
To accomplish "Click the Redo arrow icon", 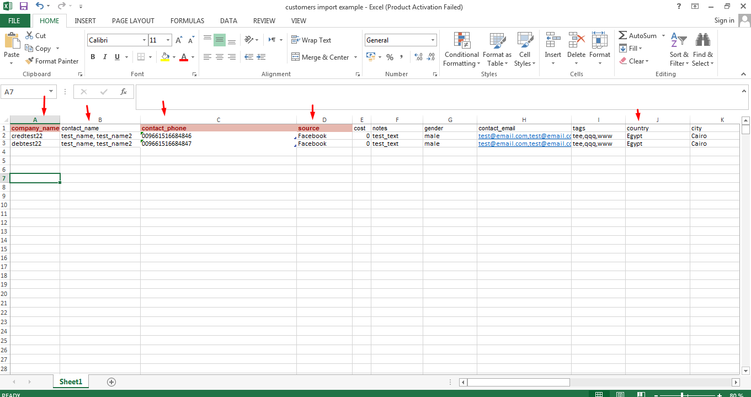I will [x=61, y=7].
